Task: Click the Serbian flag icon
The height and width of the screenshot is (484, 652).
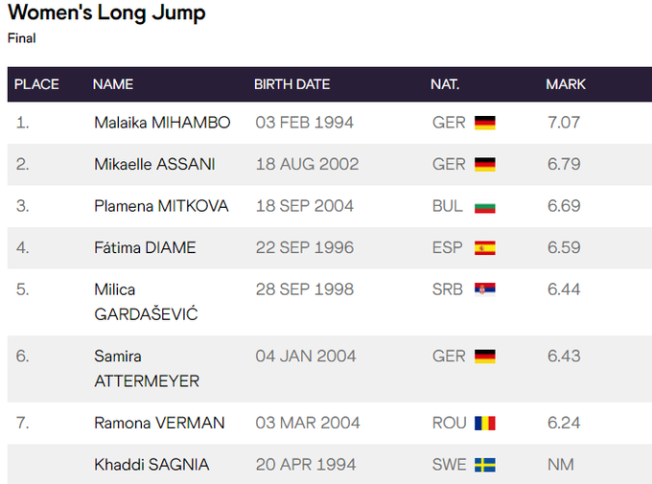Action: click(485, 289)
